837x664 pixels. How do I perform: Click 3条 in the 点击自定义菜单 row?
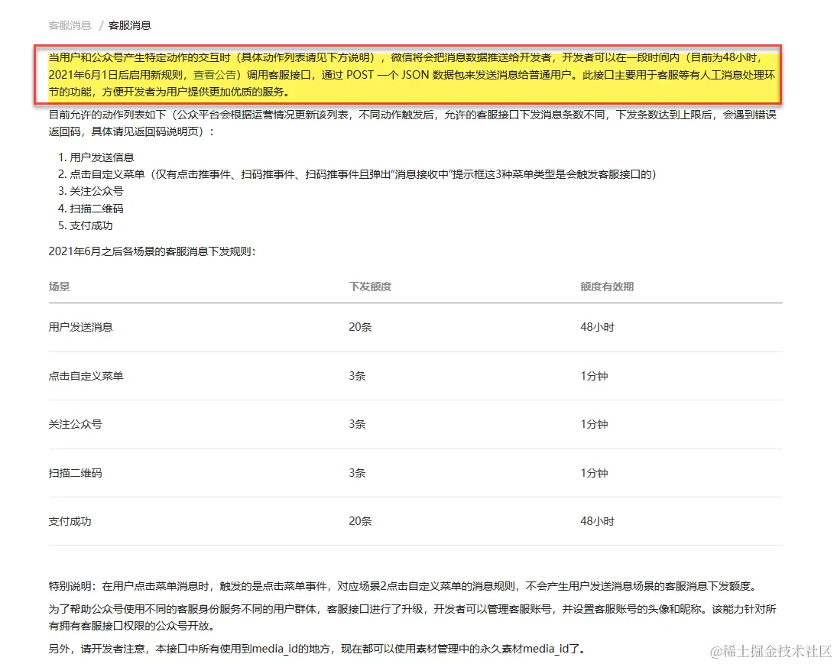click(x=357, y=376)
